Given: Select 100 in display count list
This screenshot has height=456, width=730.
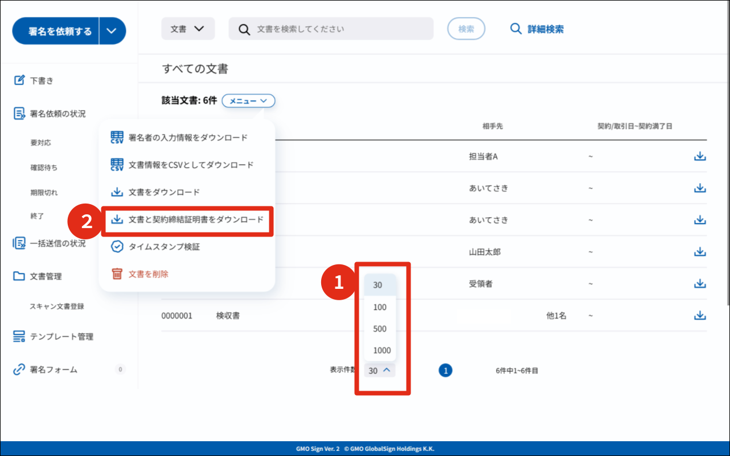Looking at the screenshot, I should [380, 307].
